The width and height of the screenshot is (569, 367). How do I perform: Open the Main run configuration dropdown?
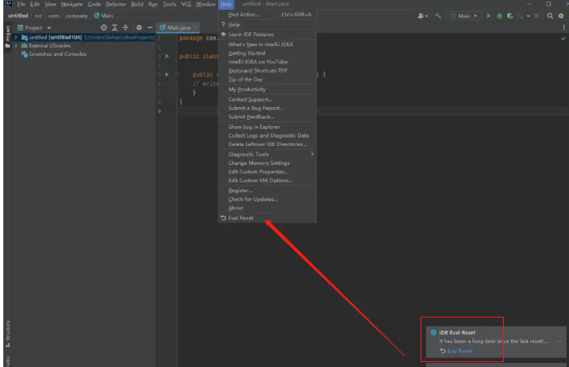coord(463,15)
